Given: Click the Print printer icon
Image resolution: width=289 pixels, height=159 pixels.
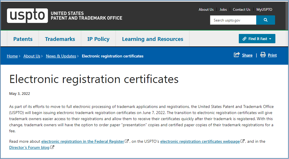Looking at the screenshot, I should point(263,55).
